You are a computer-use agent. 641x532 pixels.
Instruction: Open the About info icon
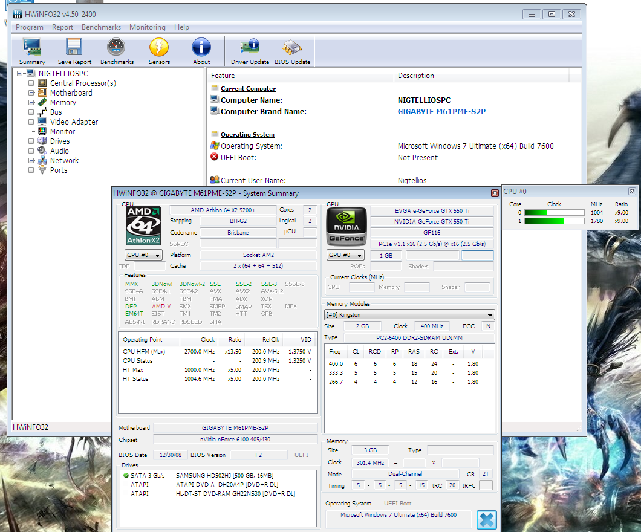tap(201, 47)
